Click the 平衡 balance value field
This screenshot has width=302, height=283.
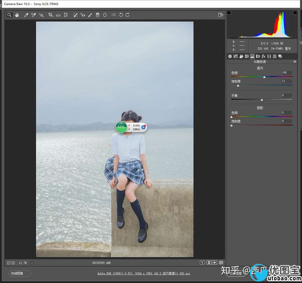click(287, 95)
